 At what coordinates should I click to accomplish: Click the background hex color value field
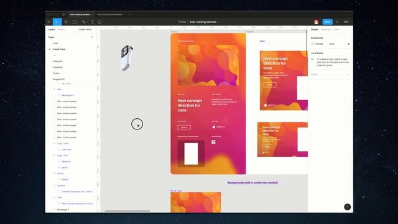tap(319, 44)
